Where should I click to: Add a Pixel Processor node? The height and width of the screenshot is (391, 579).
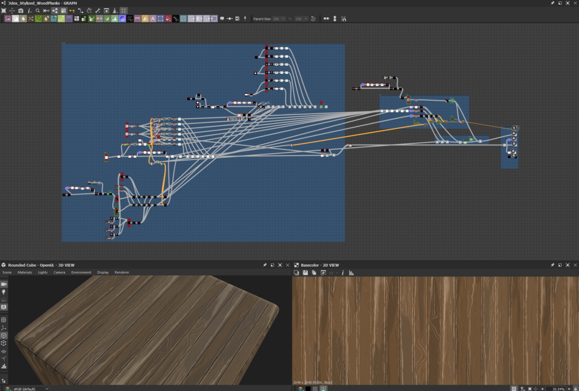(x=130, y=18)
